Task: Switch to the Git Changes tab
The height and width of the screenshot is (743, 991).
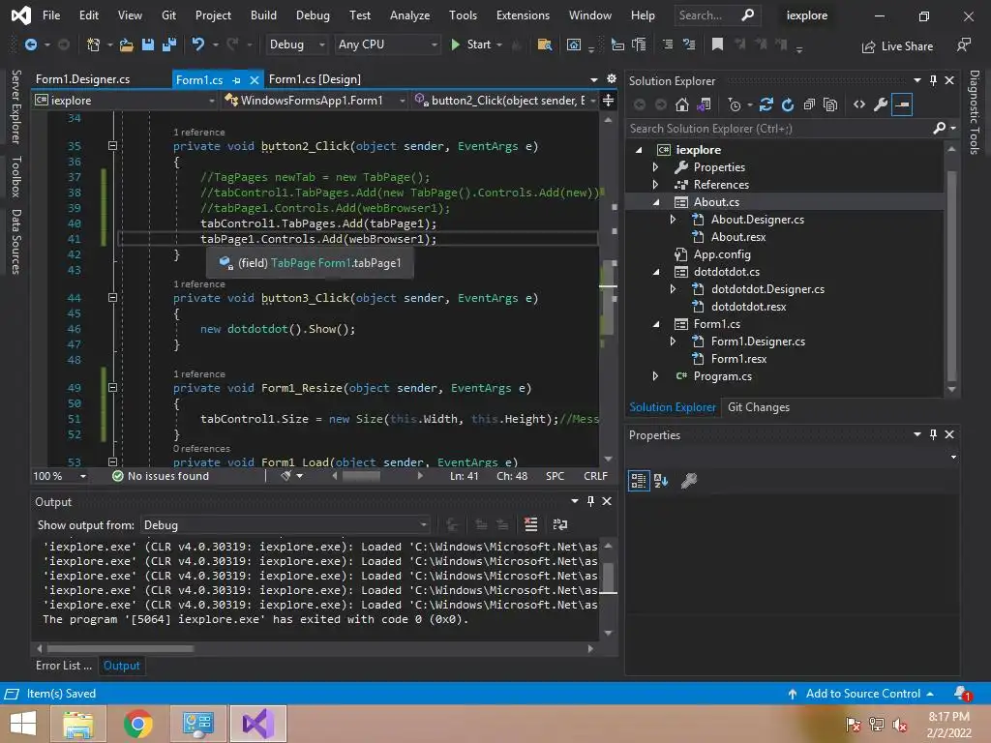Action: pos(759,407)
